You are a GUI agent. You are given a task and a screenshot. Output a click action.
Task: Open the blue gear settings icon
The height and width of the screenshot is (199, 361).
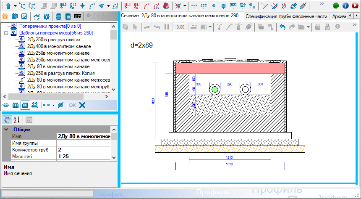pyautogui.click(x=47, y=16)
